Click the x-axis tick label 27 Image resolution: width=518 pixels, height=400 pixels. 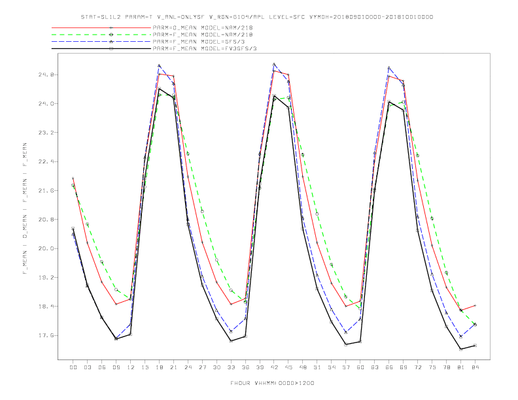202,367
